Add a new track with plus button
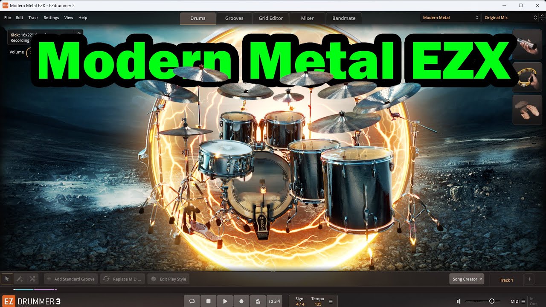546x307 pixels. click(x=529, y=279)
